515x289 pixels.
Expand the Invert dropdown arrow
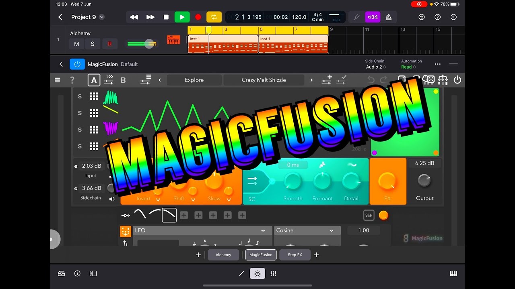coord(158,199)
